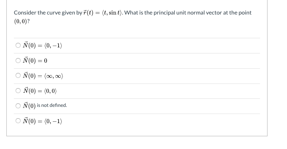Select the last radio button for ⟨0, −1⟩
The height and width of the screenshot is (149, 287).
[18, 121]
